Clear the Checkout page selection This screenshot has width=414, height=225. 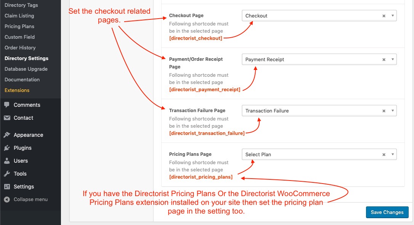tap(384, 16)
